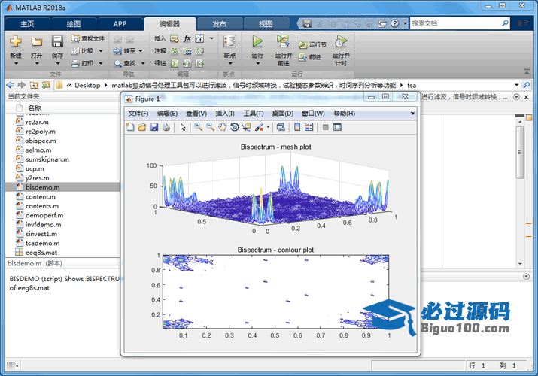Select tsademo.m in the file list
Image resolution: width=538 pixels, height=376 pixels.
pos(62,243)
